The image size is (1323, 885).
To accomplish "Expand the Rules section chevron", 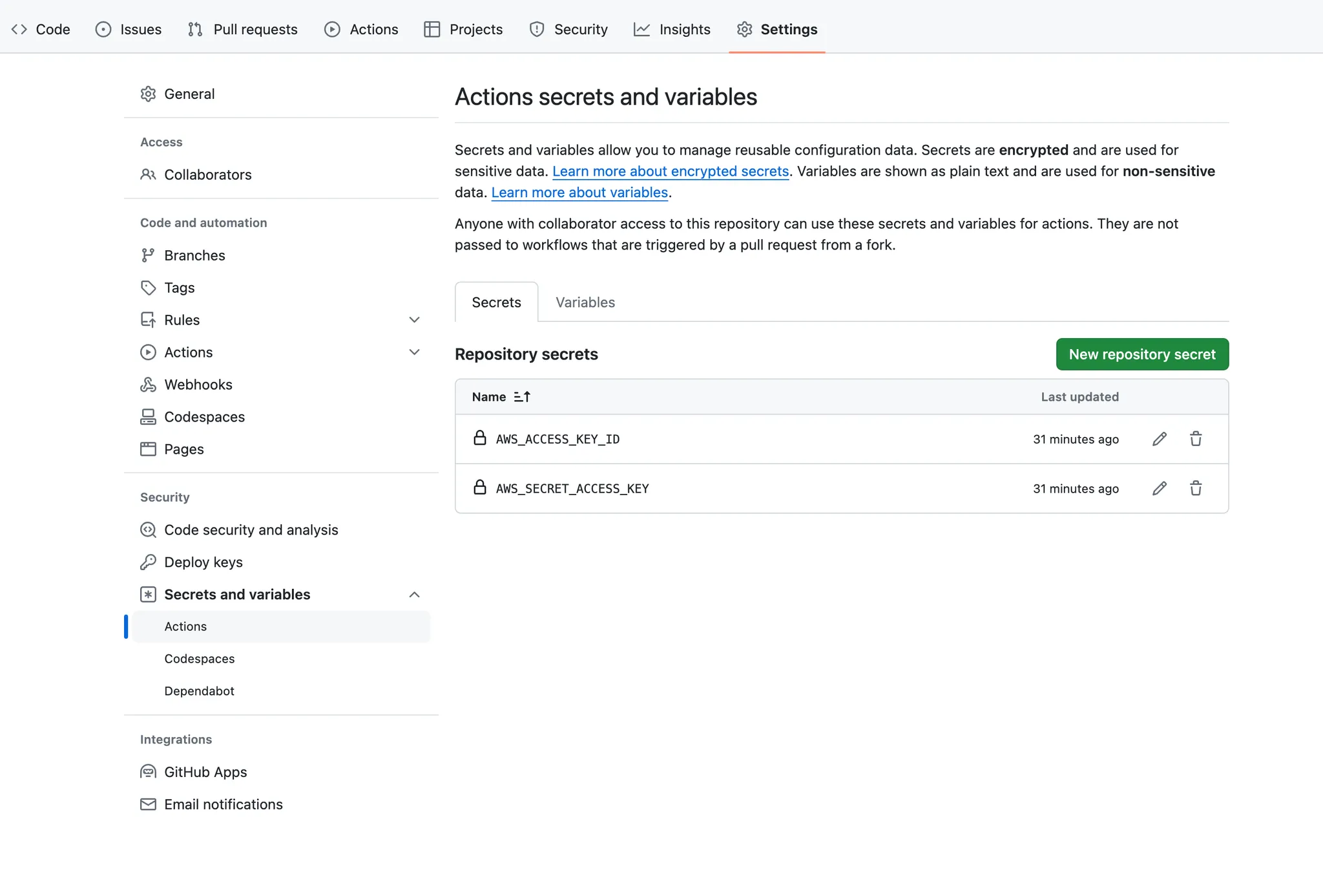I will (x=415, y=320).
